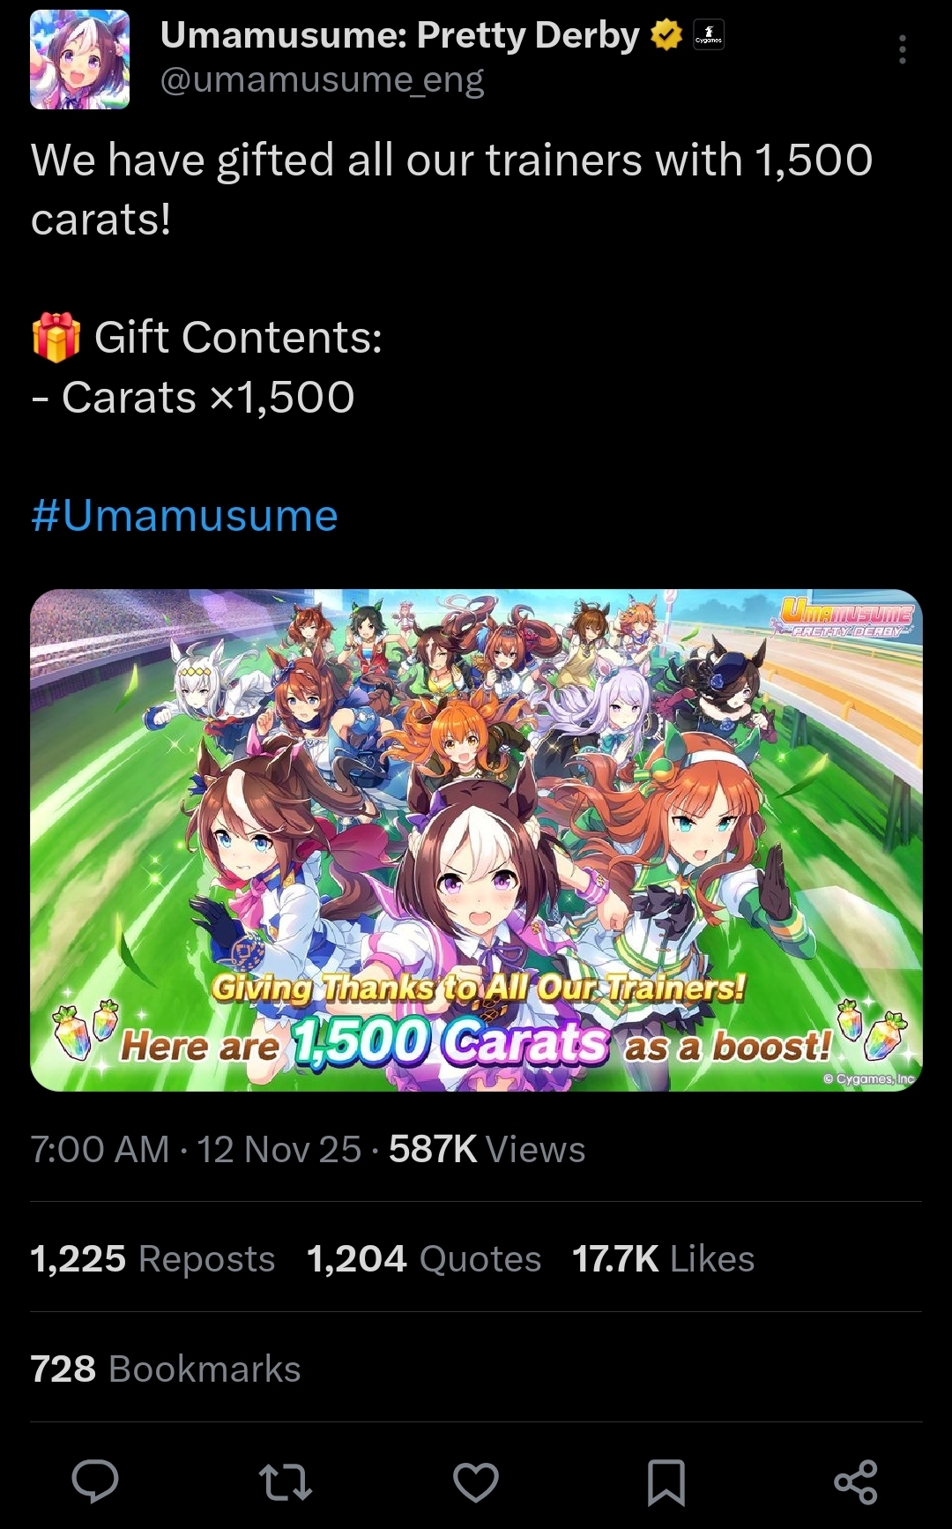This screenshot has width=952, height=1529.
Task: Tap the repost arrows icon
Action: tap(286, 1481)
